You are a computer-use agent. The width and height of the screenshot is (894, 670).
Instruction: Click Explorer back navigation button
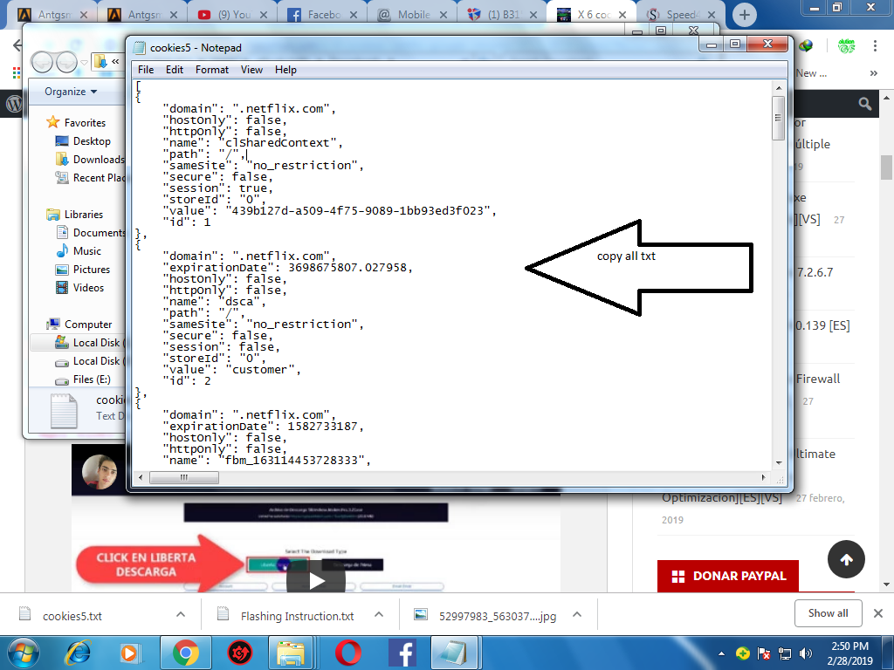pyautogui.click(x=42, y=62)
